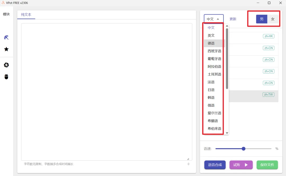The height and width of the screenshot is (176, 286).
Task: Click the 保存文件 save file button
Action: 267,165
